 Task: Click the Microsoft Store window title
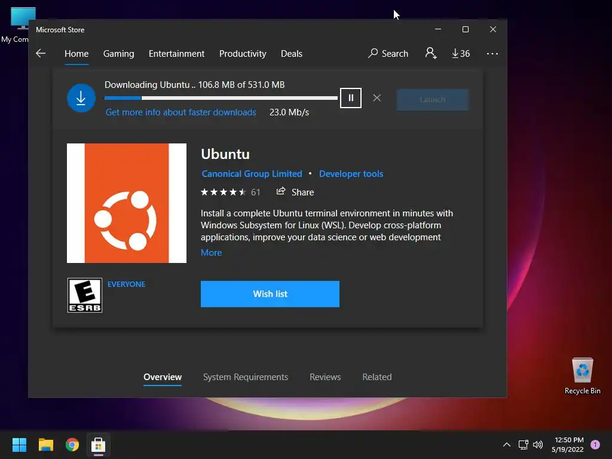[x=60, y=30]
